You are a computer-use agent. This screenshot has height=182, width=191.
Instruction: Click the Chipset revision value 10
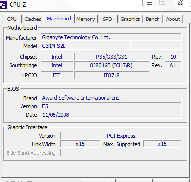pos(173,57)
